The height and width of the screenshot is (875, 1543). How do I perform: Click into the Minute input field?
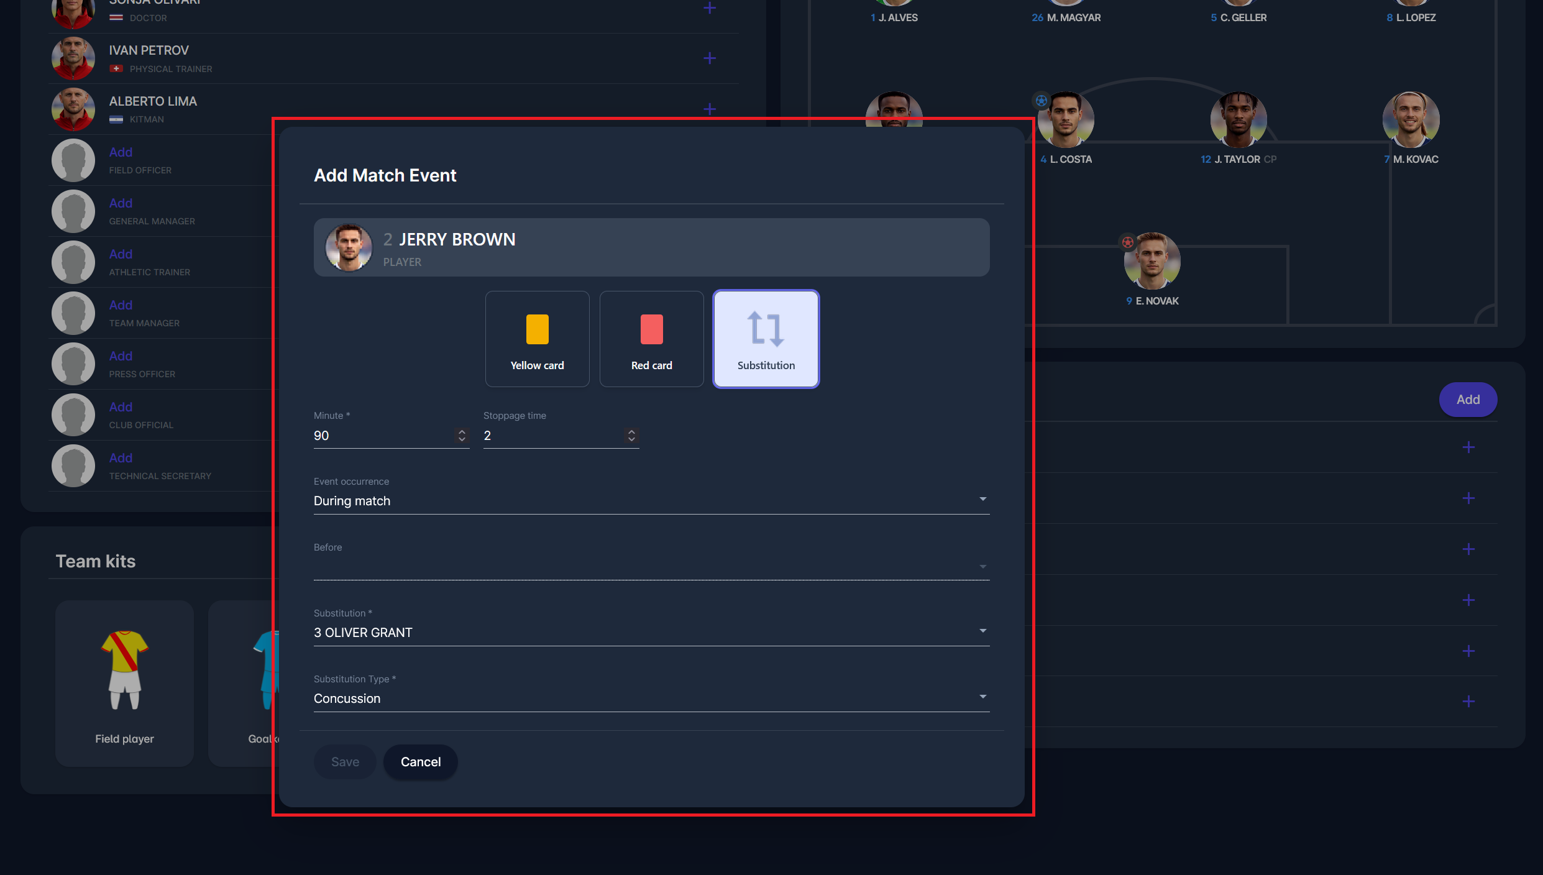382,436
